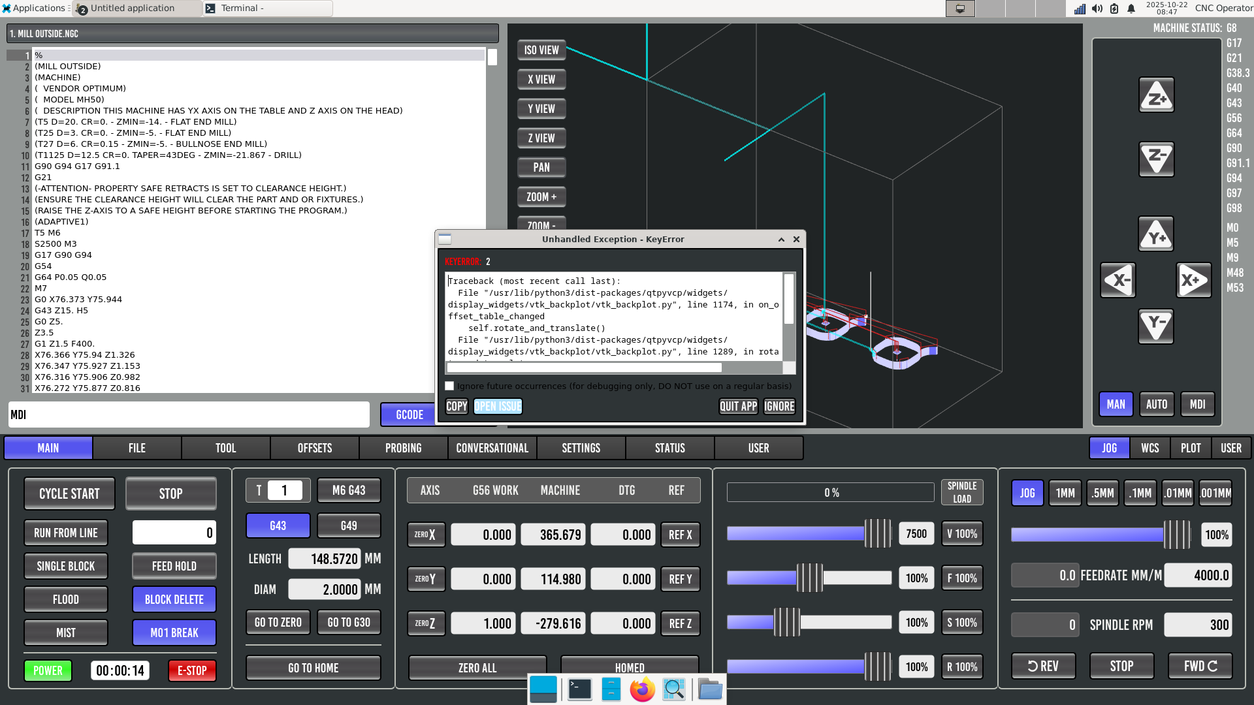
Task: Click the Z- jog arrow icon
Action: click(x=1156, y=159)
